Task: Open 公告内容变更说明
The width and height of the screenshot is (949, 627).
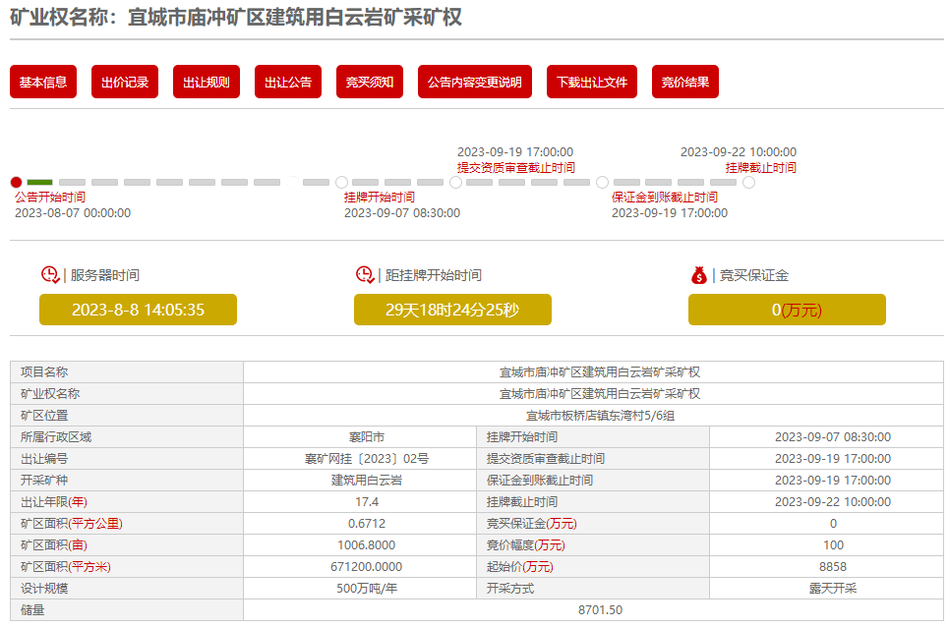Action: [x=475, y=83]
